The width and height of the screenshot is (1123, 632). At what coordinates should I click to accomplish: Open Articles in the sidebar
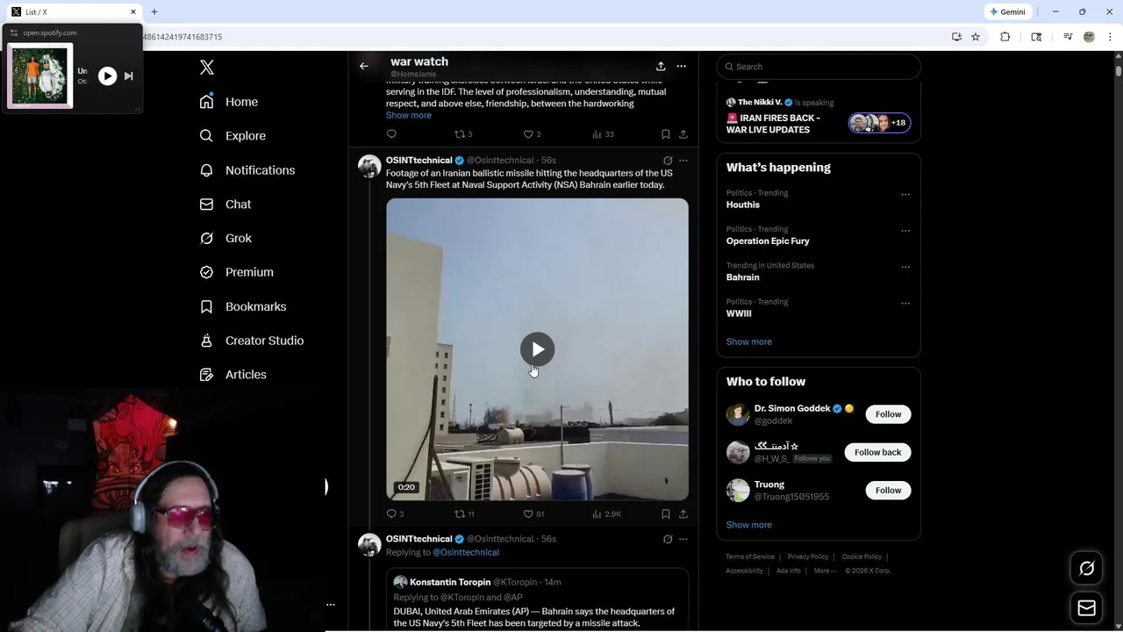pyautogui.click(x=233, y=375)
